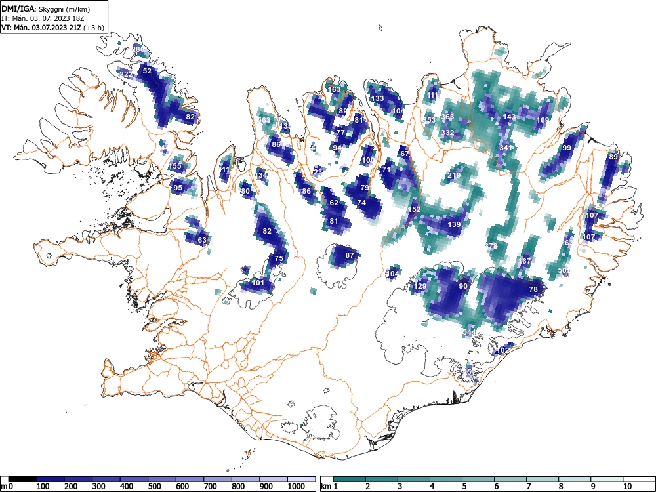Viewport: 656px width, 492px height.
Task: Click visibility value '94' on the map
Action: tap(337, 148)
